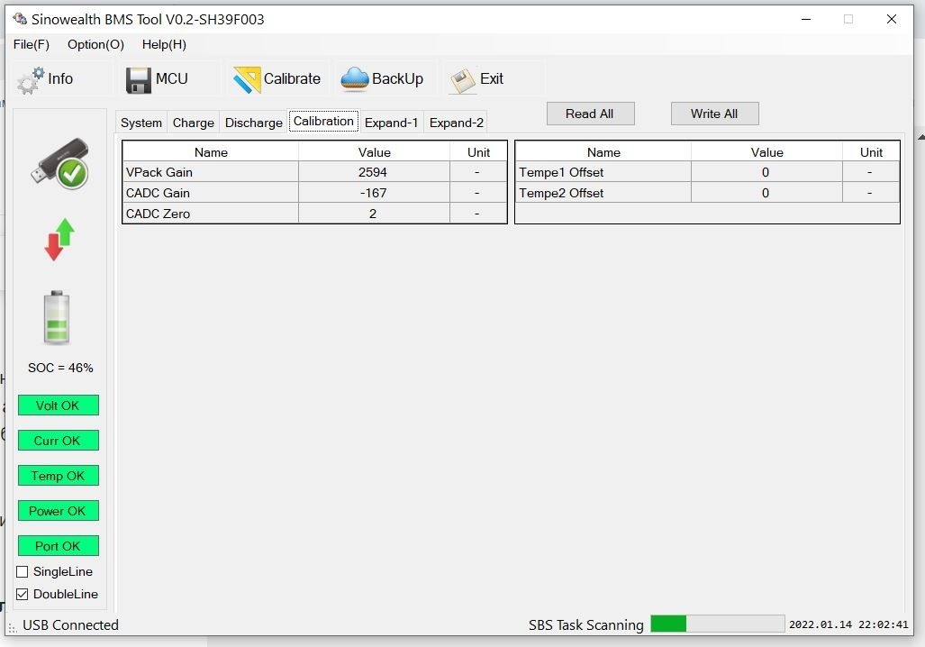Uncheck the DoubleLine checkbox
Image resolution: width=925 pixels, height=647 pixels.
[x=22, y=594]
